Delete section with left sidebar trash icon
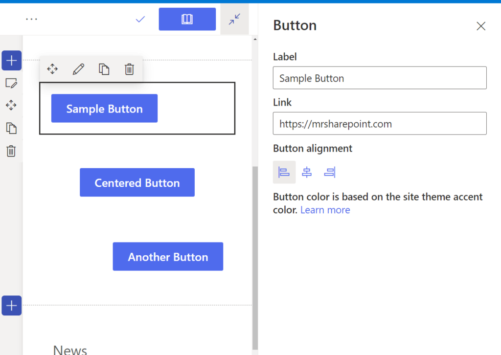Image resolution: width=501 pixels, height=355 pixels. point(11,151)
